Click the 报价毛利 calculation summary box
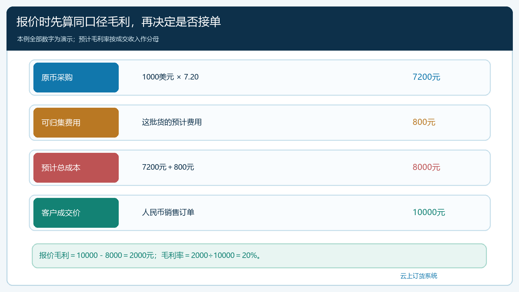 [x=259, y=256]
